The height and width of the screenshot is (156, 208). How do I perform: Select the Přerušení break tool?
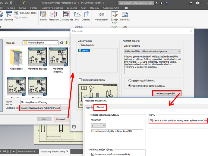click(x=54, y=16)
